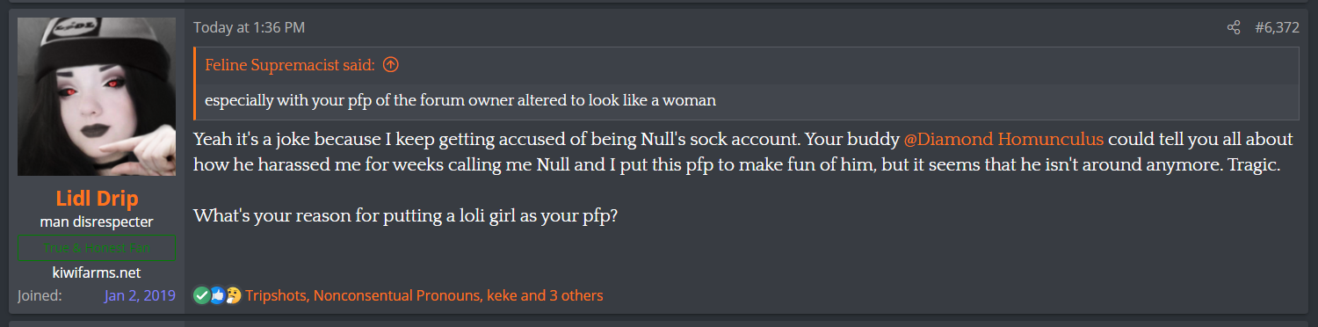
Task: Click the sentence asking about loli pfp
Action: click(405, 215)
